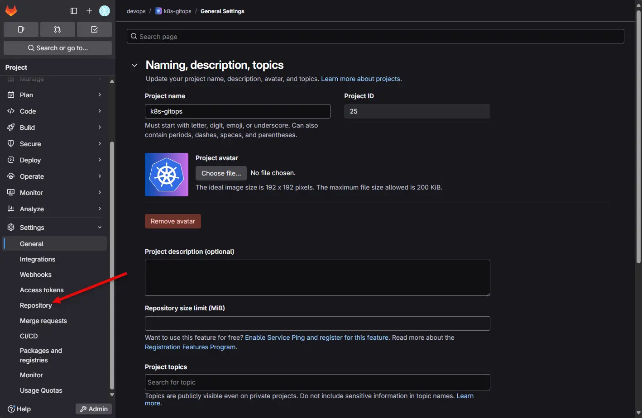642x418 pixels.
Task: Open Repository settings in sidebar
Action: pos(36,305)
